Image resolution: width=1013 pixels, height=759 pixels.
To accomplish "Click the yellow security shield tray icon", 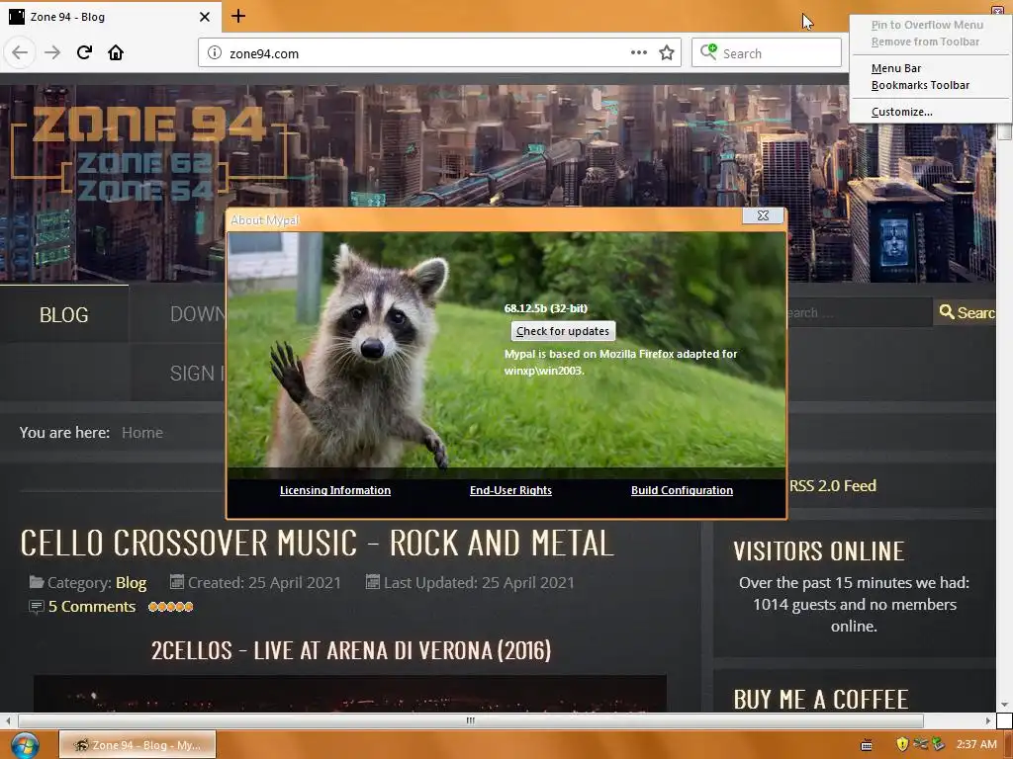I will tap(902, 744).
